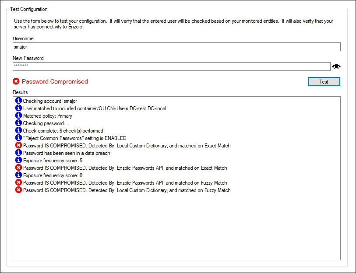Click error icon for Local Custom Dictionary Exact Match
Viewport: 356px width, 273px height.
[x=18, y=146]
